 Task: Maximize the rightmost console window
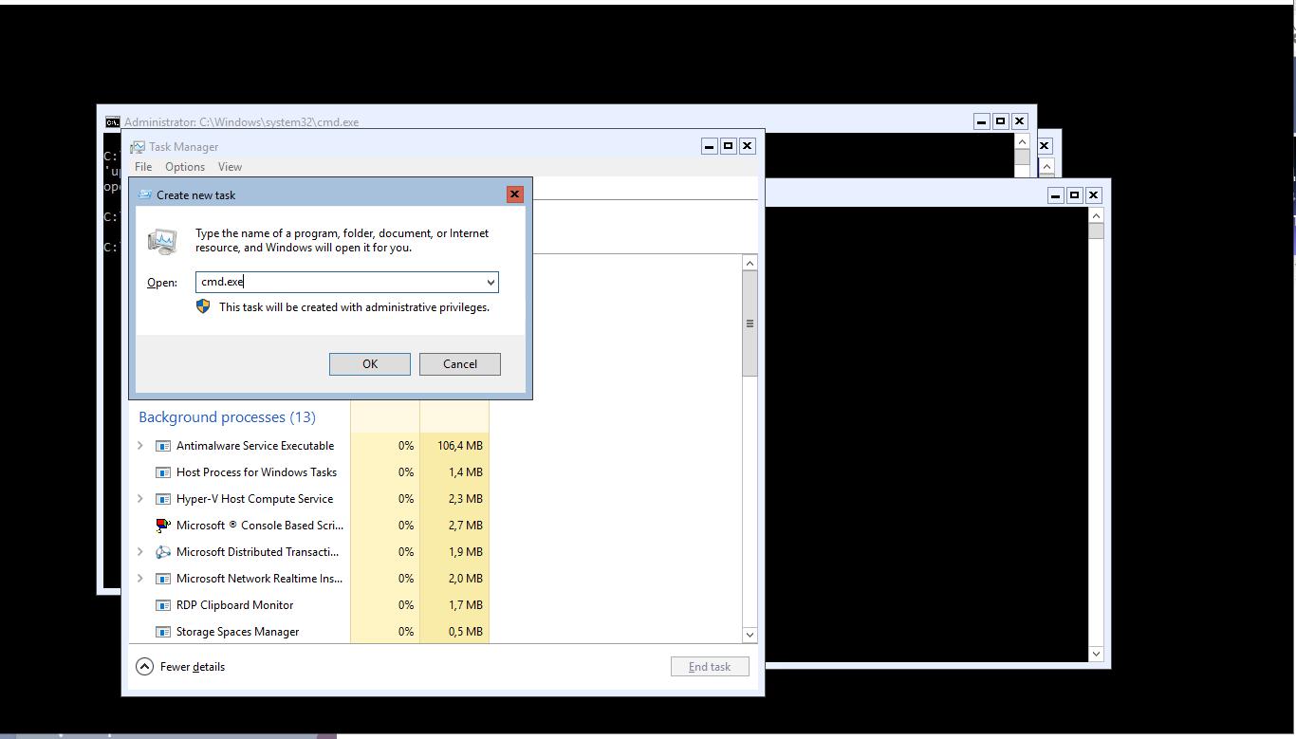point(1074,195)
